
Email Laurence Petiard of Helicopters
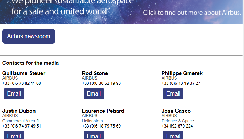click(x=94, y=135)
